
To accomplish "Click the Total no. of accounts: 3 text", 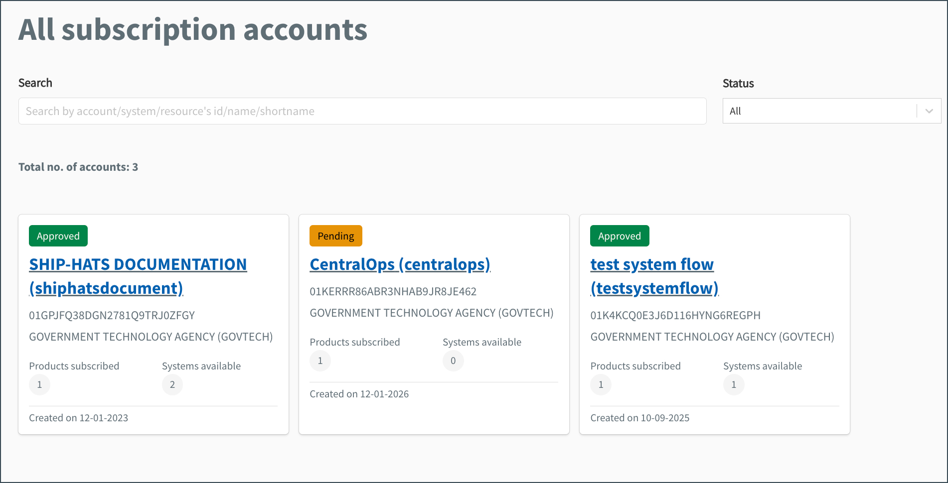I will coord(78,167).
